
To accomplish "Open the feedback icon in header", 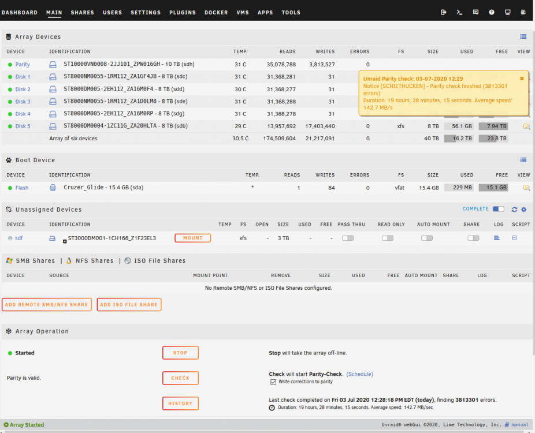I will [475, 12].
